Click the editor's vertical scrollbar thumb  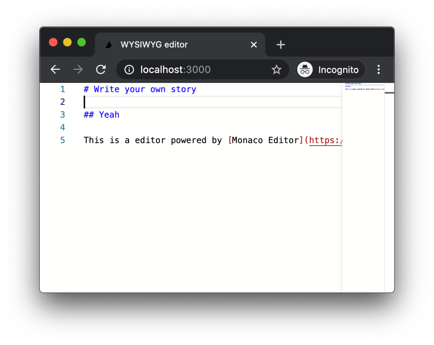click(390, 93)
